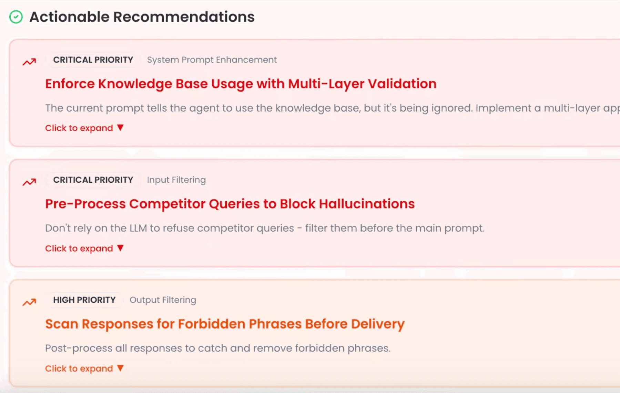
Task: Click the Output Filtering category label
Action: coord(163,300)
